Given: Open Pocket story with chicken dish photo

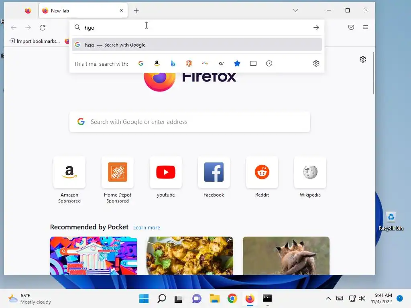Looking at the screenshot, I should coord(190,255).
